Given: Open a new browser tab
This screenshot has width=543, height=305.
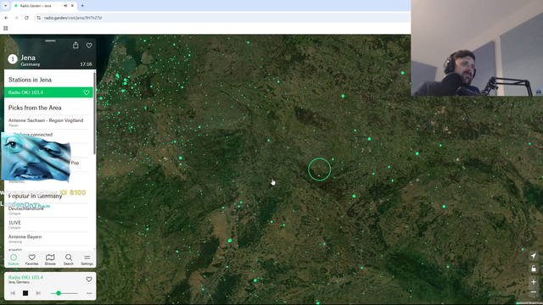Looking at the screenshot, I should coord(82,6).
